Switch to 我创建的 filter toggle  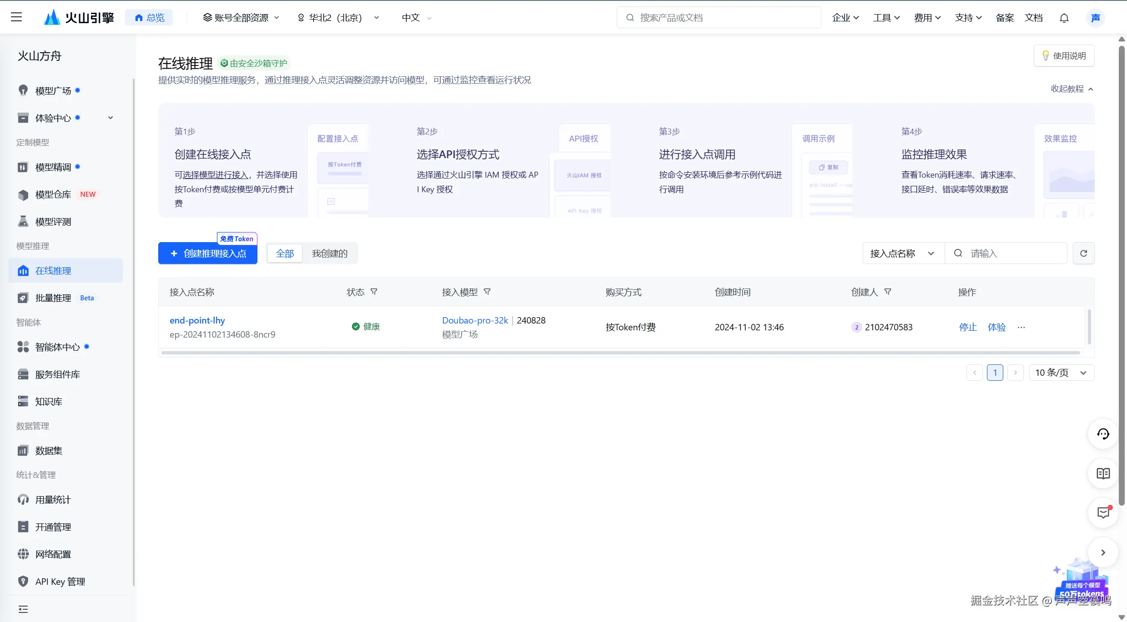329,254
